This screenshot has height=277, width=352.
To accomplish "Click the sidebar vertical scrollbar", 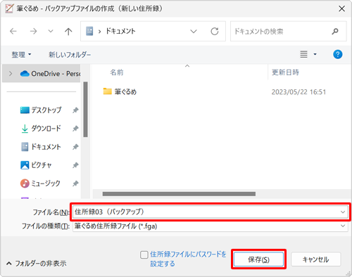I will point(85,109).
